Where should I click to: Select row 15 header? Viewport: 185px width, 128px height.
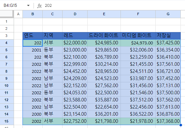pyautogui.click(x=7, y=121)
